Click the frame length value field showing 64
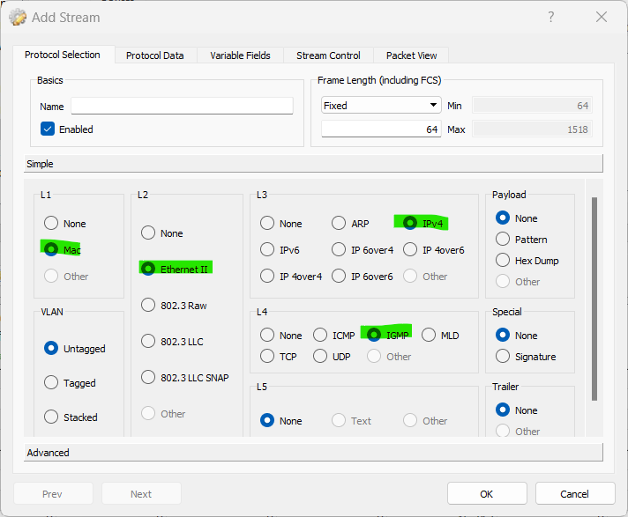The width and height of the screenshot is (628, 517). point(381,129)
